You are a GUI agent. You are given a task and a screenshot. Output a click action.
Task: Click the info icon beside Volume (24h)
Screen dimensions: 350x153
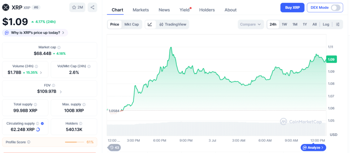[36, 66]
